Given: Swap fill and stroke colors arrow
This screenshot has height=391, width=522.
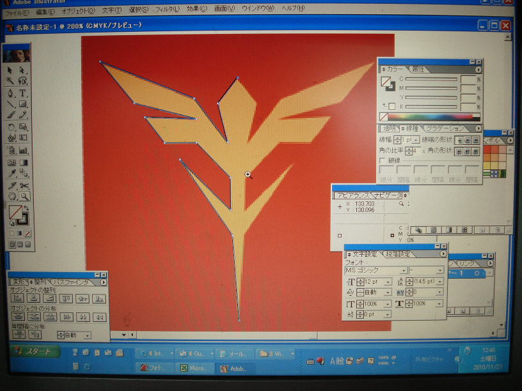Looking at the screenshot, I should [28, 208].
